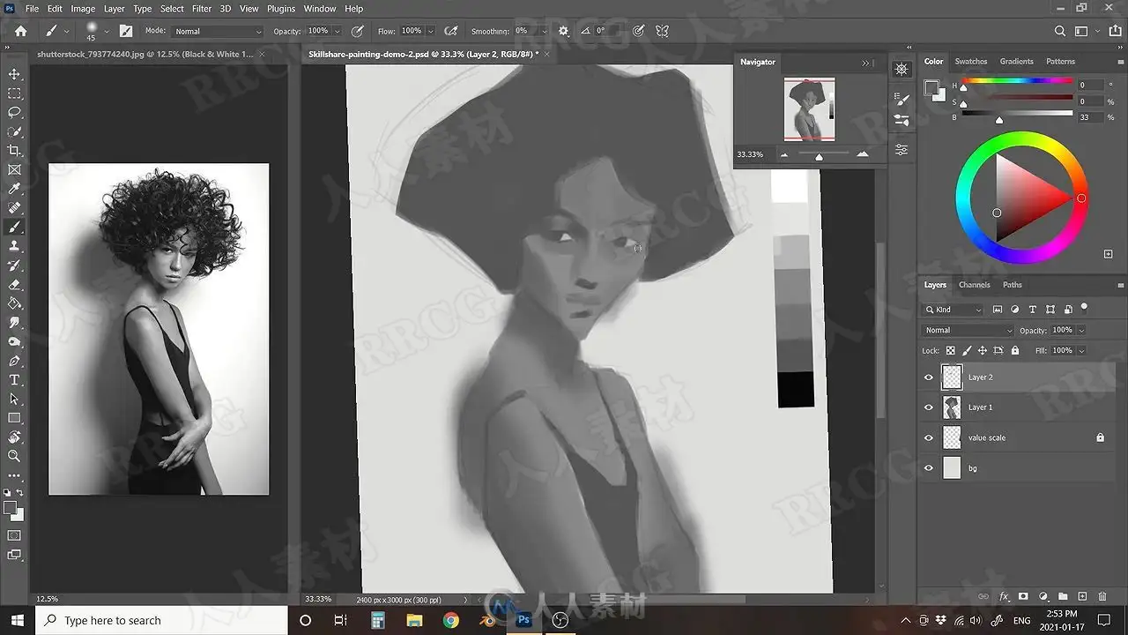
Task: Delete layer using trash icon
Action: tap(1102, 597)
